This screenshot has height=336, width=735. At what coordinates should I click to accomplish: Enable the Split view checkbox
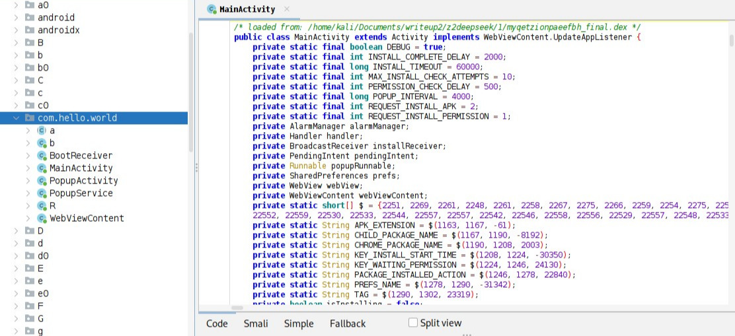tap(413, 323)
